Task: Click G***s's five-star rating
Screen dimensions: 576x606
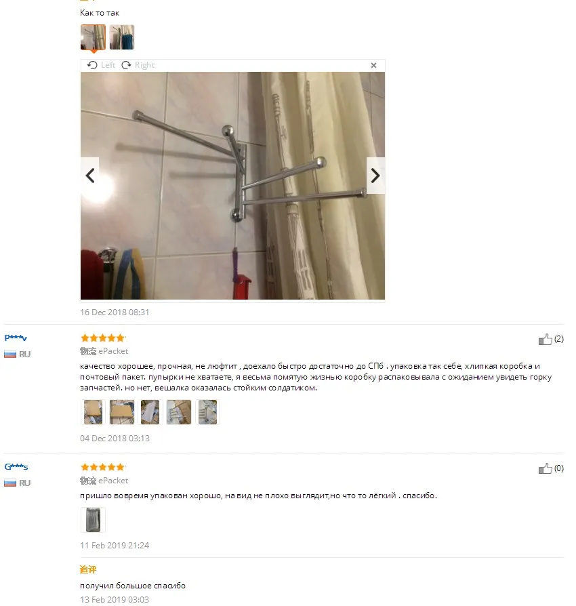Action: [x=103, y=467]
